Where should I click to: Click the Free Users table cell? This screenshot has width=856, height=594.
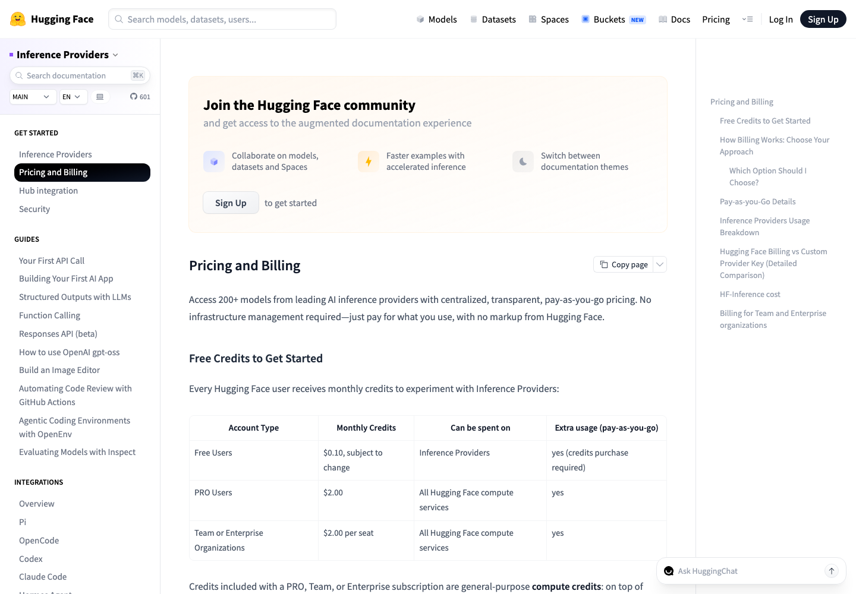pos(254,460)
